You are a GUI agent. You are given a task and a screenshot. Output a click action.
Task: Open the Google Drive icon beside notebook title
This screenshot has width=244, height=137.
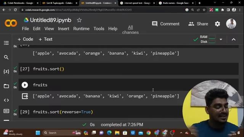[x=26, y=20]
